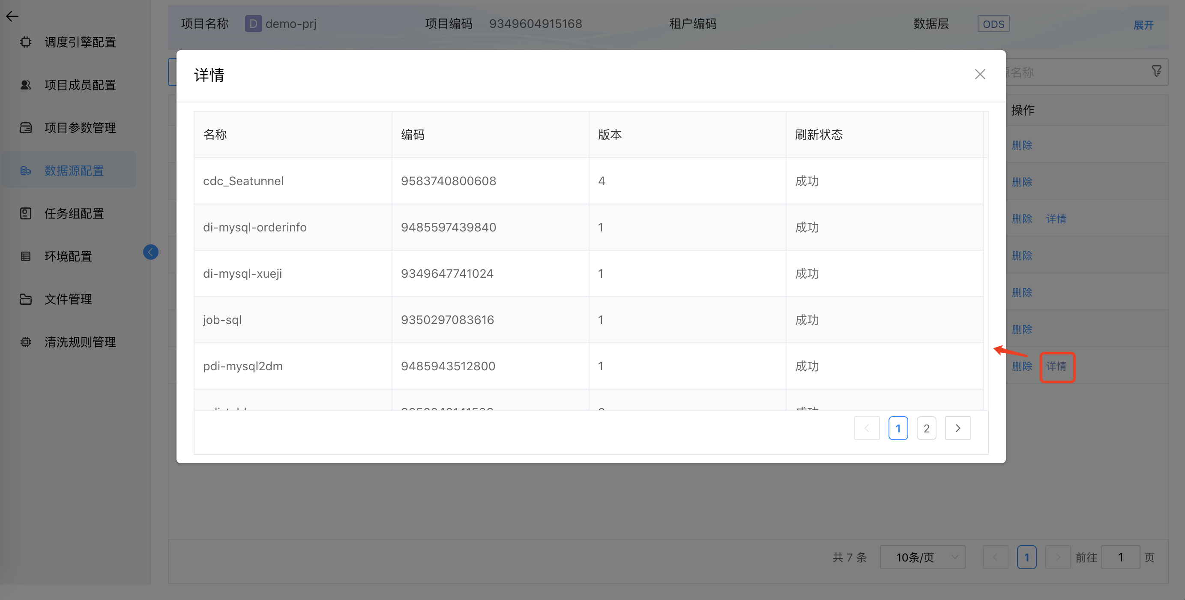Expand the header with the 展开 link

(x=1144, y=25)
